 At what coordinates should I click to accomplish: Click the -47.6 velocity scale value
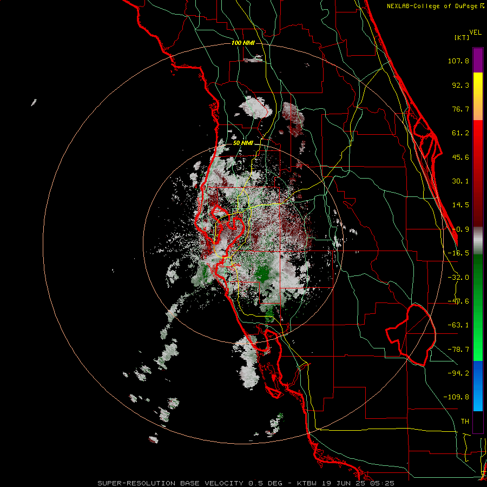[x=458, y=301]
